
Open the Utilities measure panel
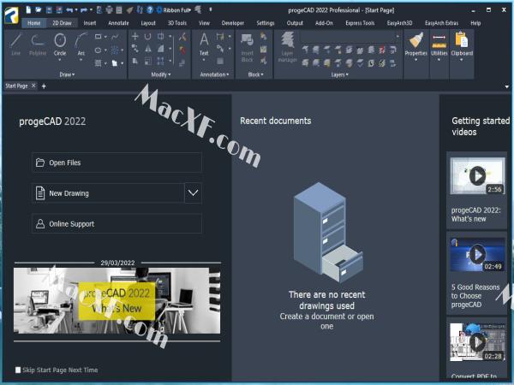[x=439, y=44]
